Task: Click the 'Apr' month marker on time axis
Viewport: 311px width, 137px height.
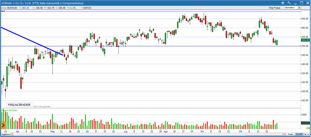Action: pos(18,131)
